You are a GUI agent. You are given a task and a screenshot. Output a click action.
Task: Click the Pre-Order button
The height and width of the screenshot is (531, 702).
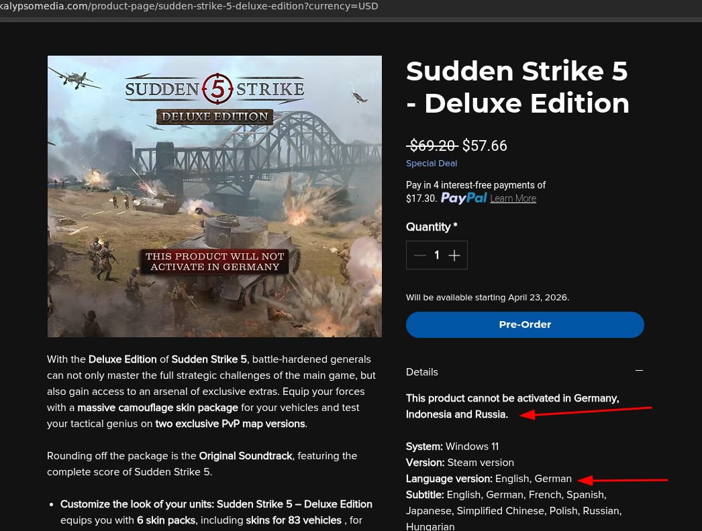(525, 324)
